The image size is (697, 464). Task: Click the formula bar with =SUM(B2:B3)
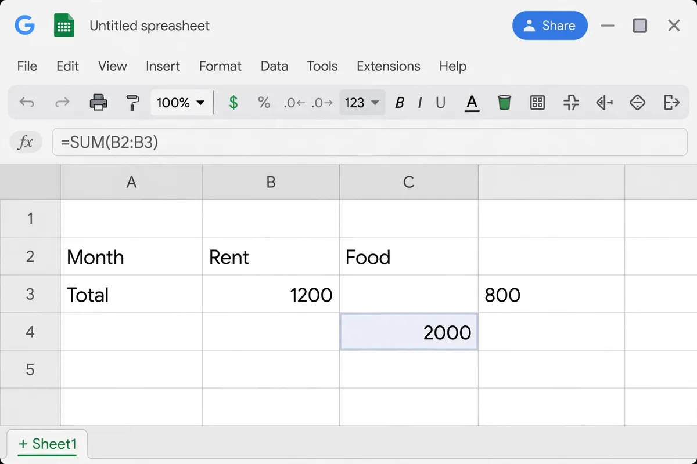point(369,142)
